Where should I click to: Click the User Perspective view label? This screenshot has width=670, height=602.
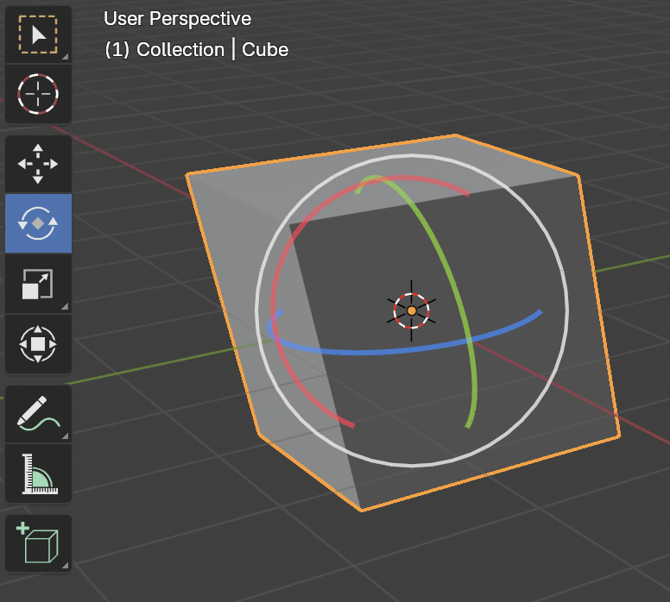tap(177, 19)
